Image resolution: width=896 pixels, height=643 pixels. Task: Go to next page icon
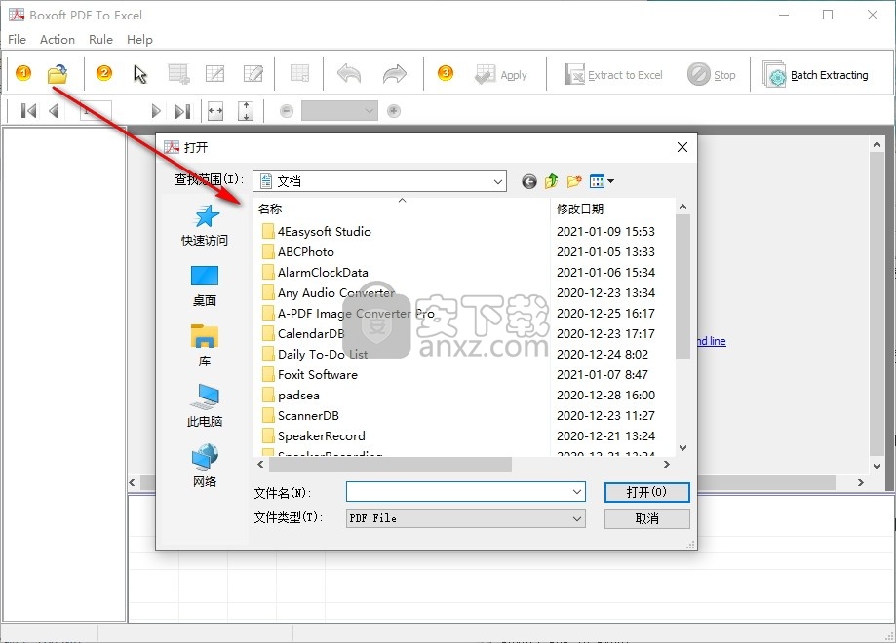[155, 111]
